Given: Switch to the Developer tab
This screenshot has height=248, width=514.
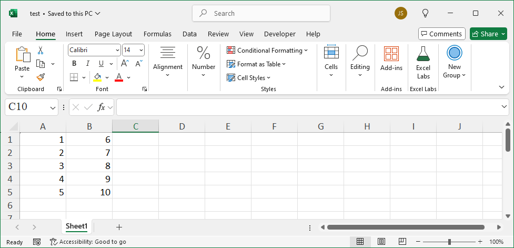Looking at the screenshot, I should click(x=279, y=34).
